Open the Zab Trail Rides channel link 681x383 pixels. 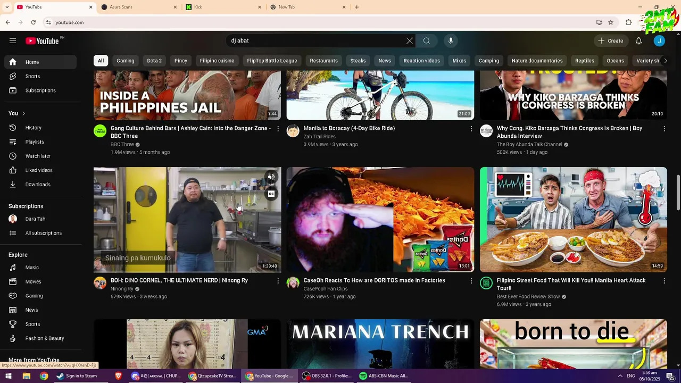(319, 137)
